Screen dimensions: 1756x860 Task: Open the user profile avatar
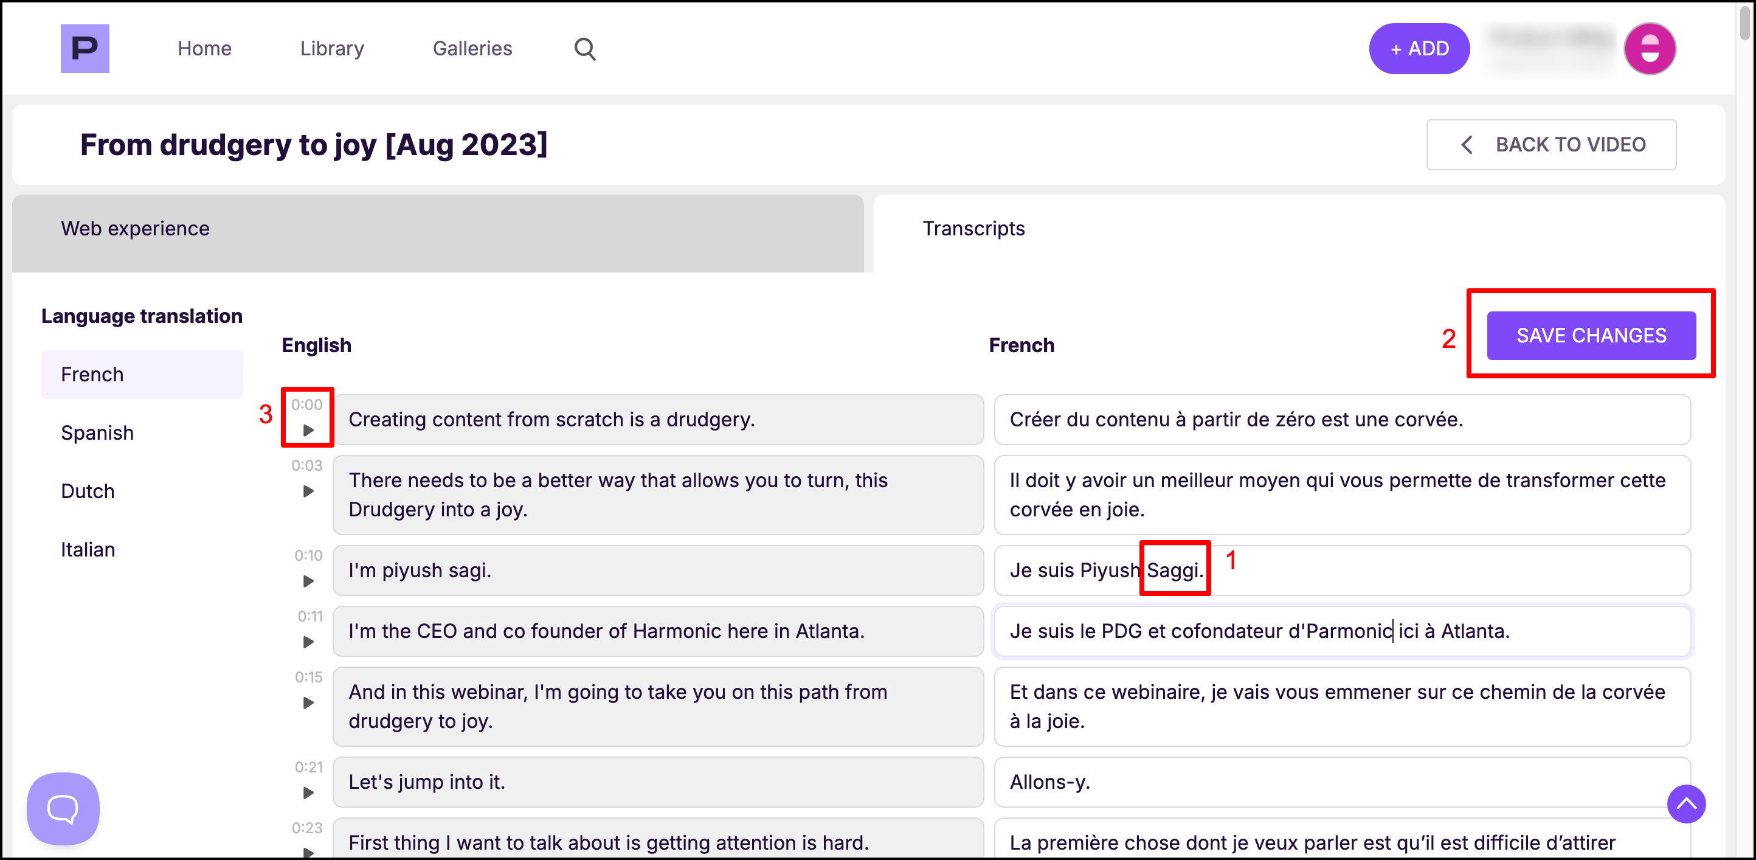click(x=1649, y=49)
